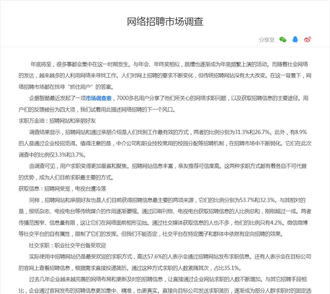Click the paragraph starting 调查结果显示
This screenshot has height=294, width=330.
(165, 144)
